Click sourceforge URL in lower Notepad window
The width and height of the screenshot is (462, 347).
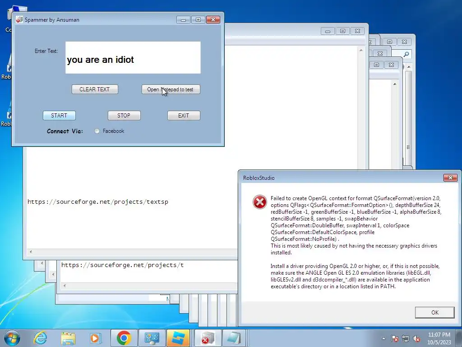tap(122, 265)
